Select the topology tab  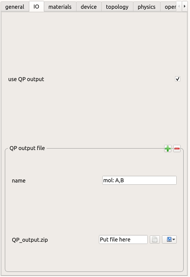point(117,7)
